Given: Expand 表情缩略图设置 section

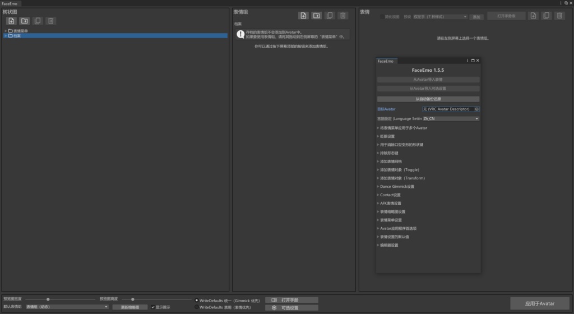Looking at the screenshot, I should (x=378, y=212).
